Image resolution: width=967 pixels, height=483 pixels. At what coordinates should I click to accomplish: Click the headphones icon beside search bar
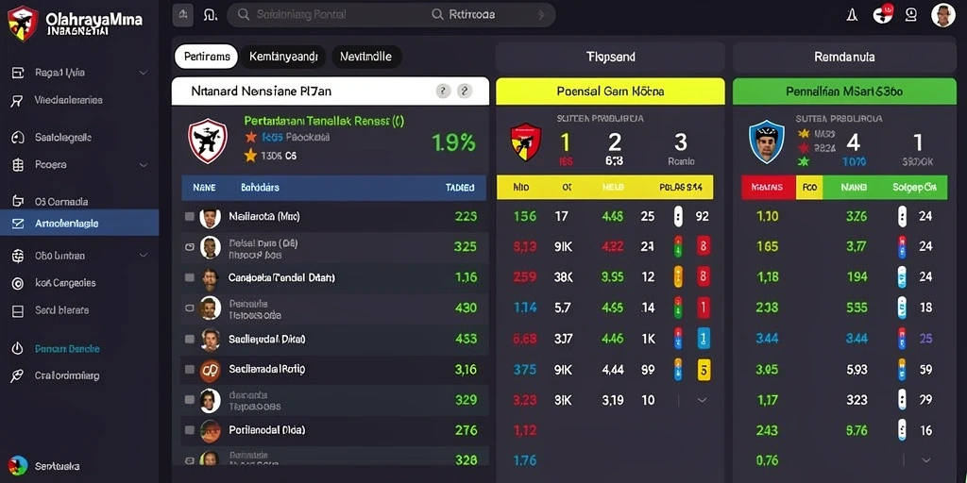pos(211,15)
